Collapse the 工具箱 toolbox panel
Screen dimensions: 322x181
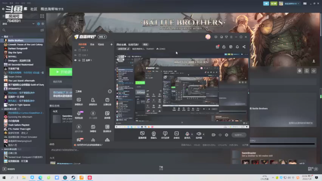pyautogui.click(x=109, y=91)
